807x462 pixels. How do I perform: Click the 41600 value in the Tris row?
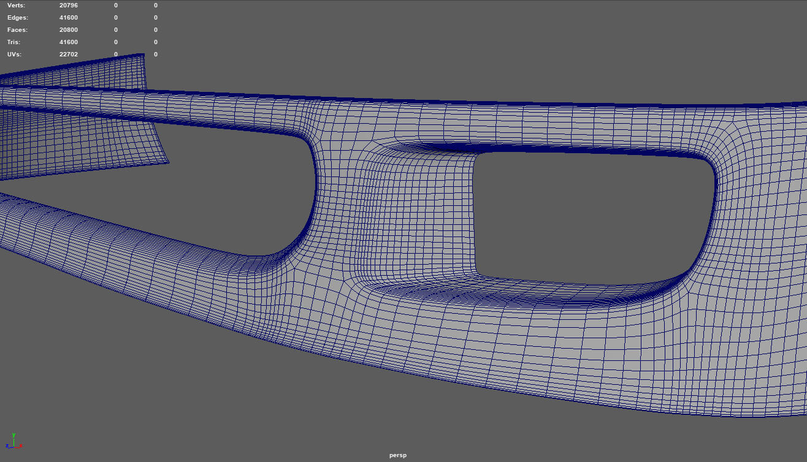(x=69, y=42)
